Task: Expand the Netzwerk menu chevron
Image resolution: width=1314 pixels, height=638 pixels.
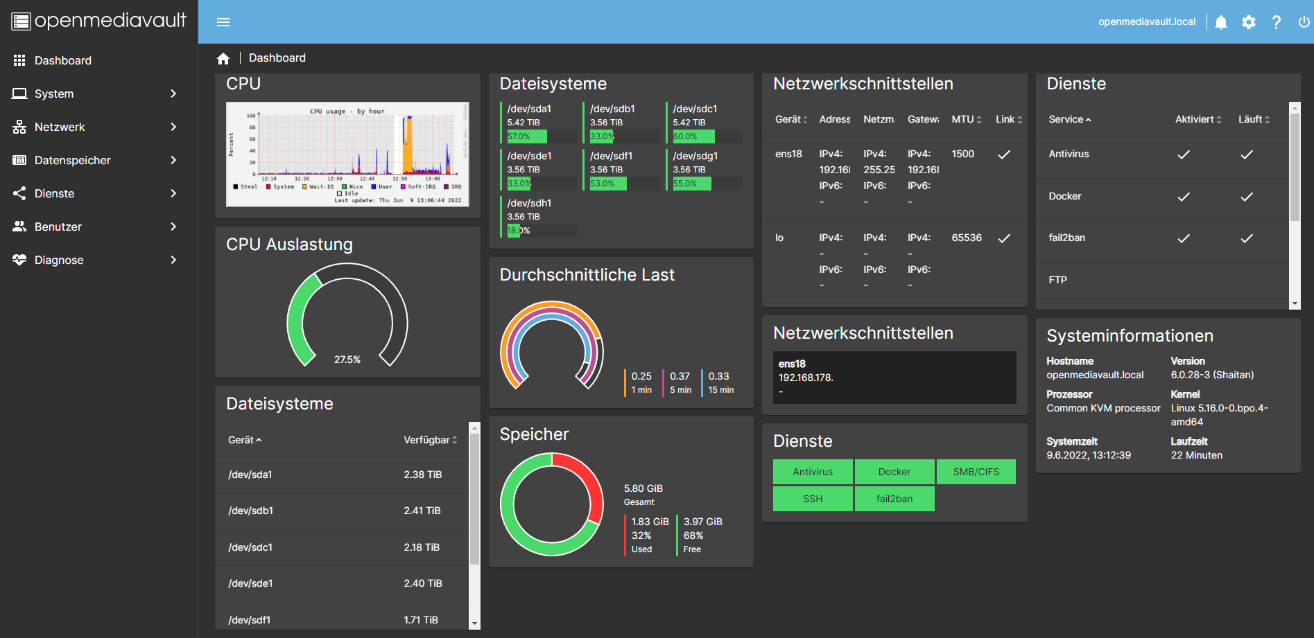Action: (x=173, y=127)
